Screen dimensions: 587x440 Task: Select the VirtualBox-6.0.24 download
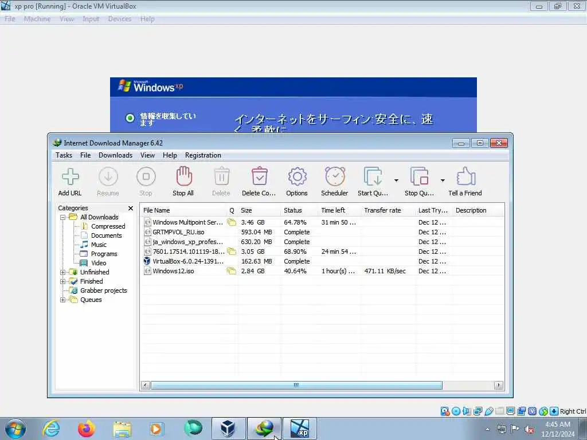(322, 261)
